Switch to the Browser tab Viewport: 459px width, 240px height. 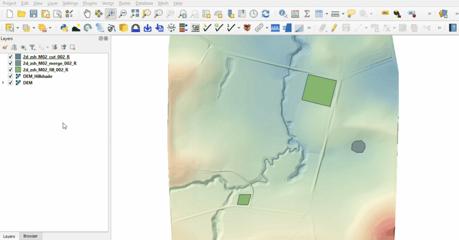[x=30, y=236]
